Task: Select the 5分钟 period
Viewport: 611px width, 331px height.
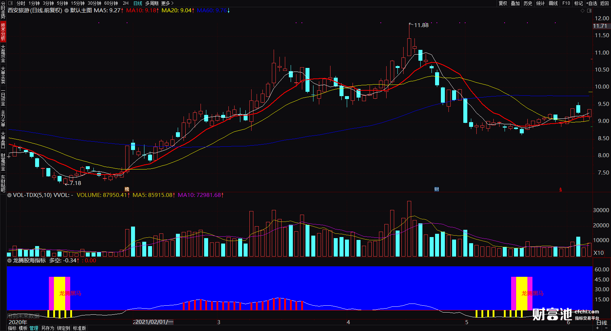Action: [62, 3]
